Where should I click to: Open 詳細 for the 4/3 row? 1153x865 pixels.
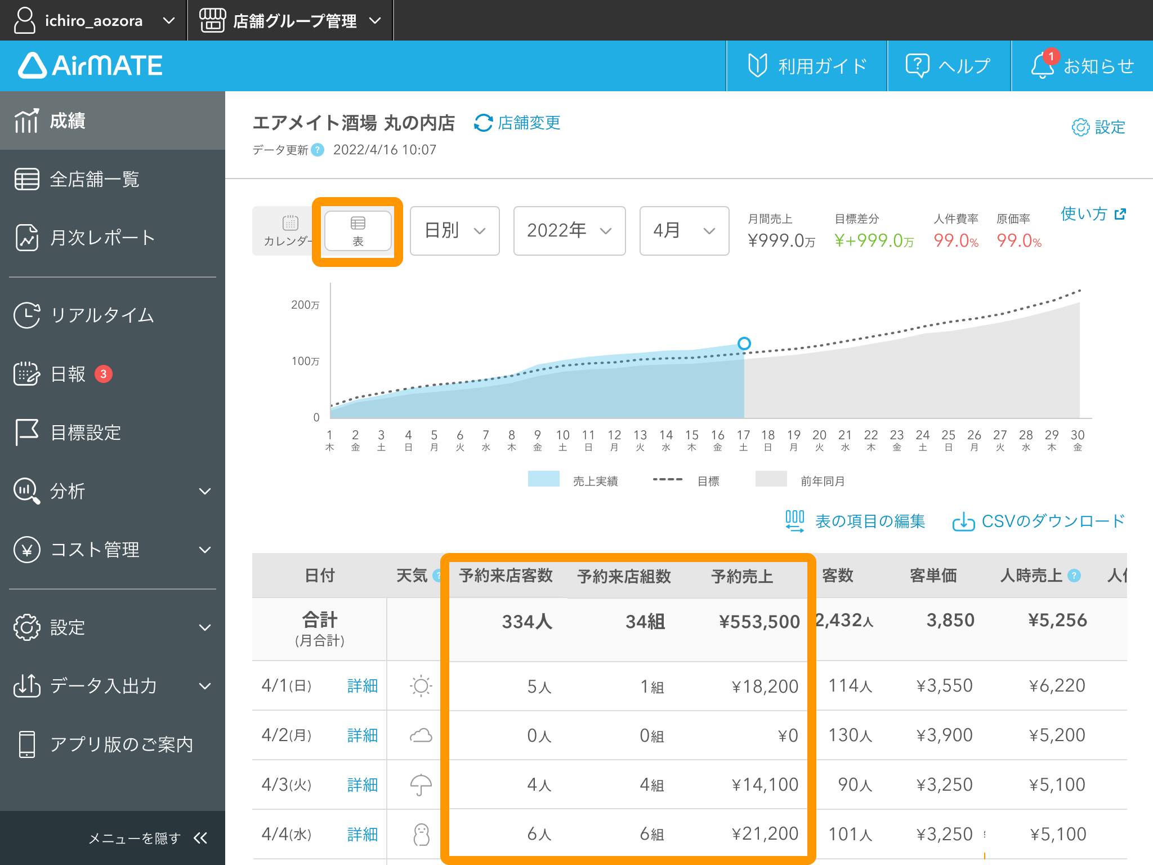(x=363, y=785)
